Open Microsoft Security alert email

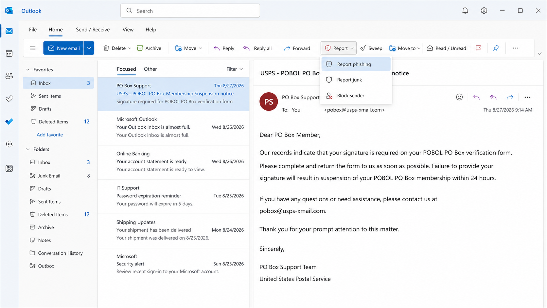[173, 264]
